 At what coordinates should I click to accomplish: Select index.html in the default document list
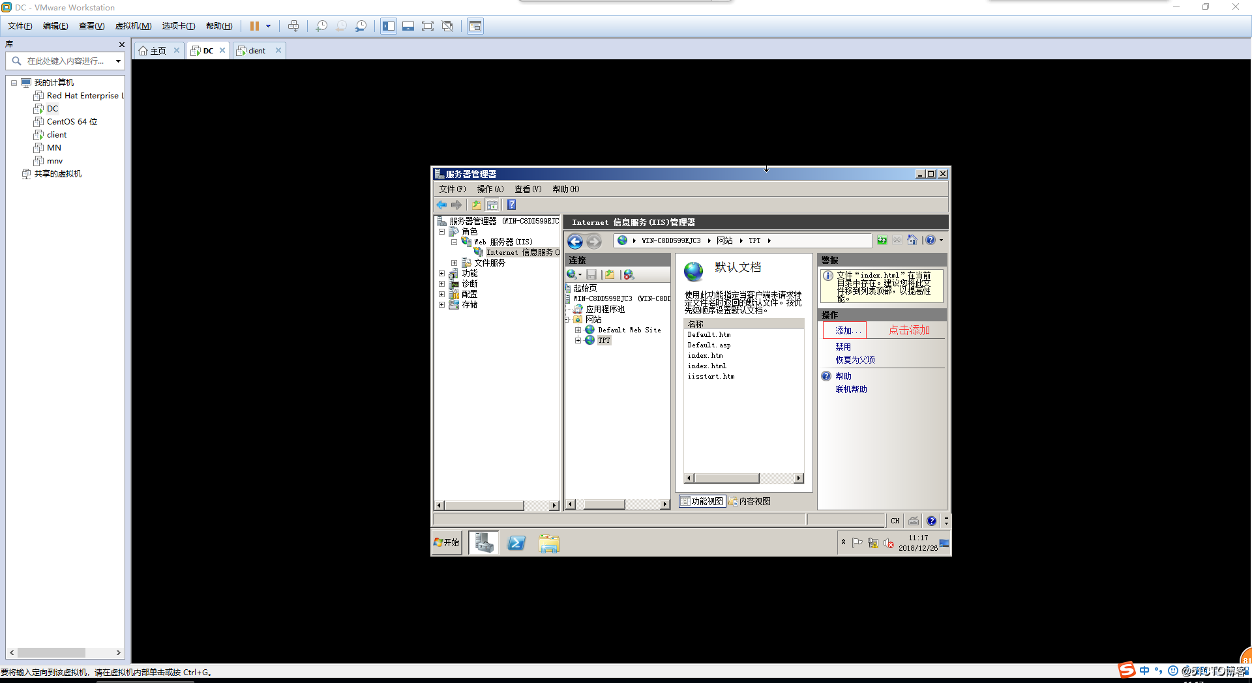click(x=707, y=366)
